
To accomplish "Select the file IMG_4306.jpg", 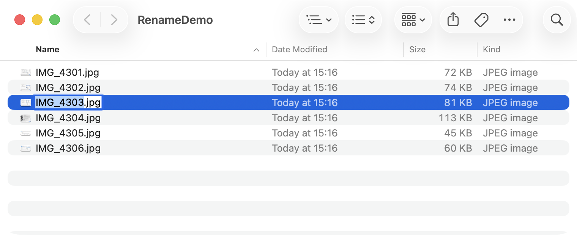I will [68, 148].
